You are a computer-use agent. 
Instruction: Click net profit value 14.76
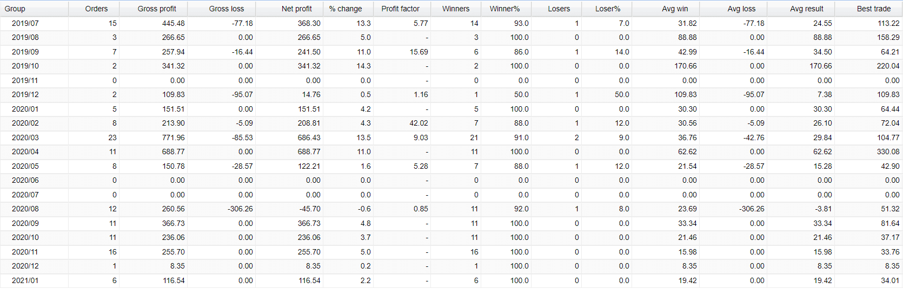(311, 94)
